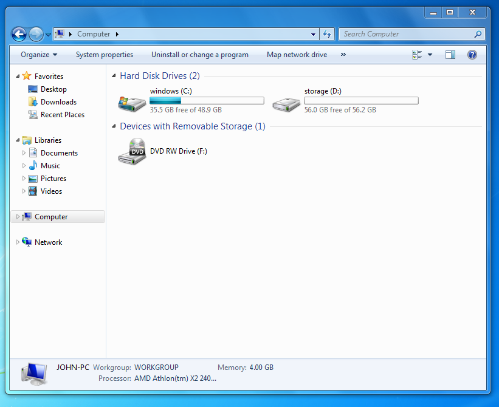499x407 pixels.
Task: Open the address bar history dropdown
Action: [313, 35]
